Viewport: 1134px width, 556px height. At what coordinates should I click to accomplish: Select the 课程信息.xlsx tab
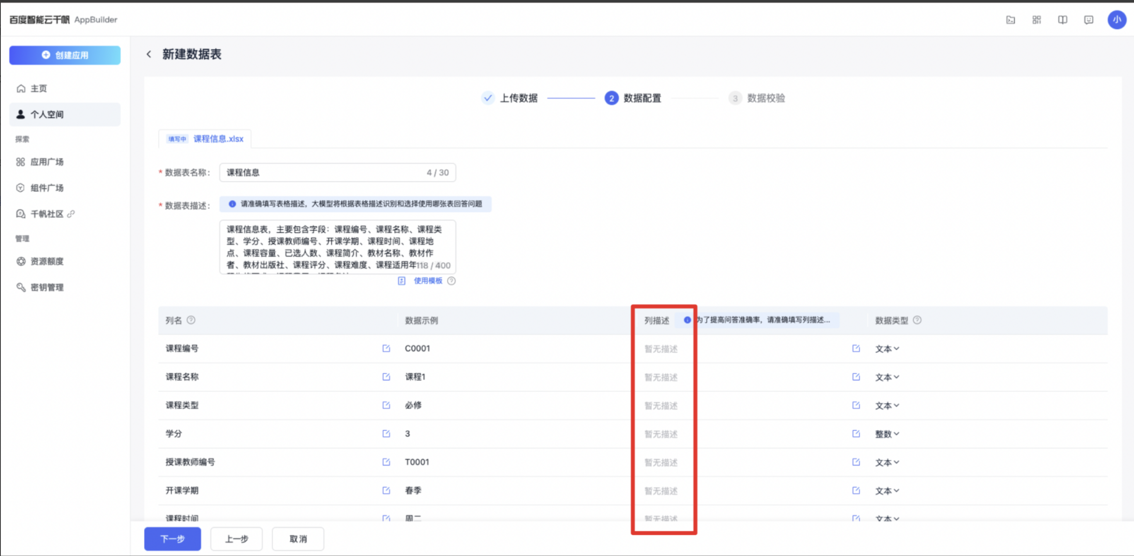click(x=205, y=139)
